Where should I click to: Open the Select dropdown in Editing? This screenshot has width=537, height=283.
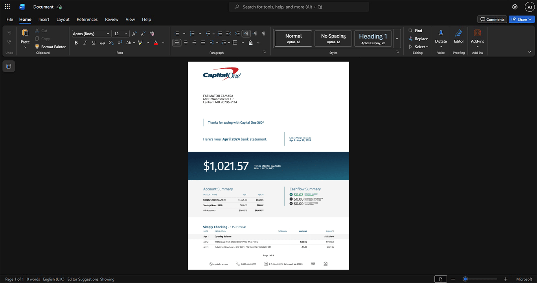(418, 47)
